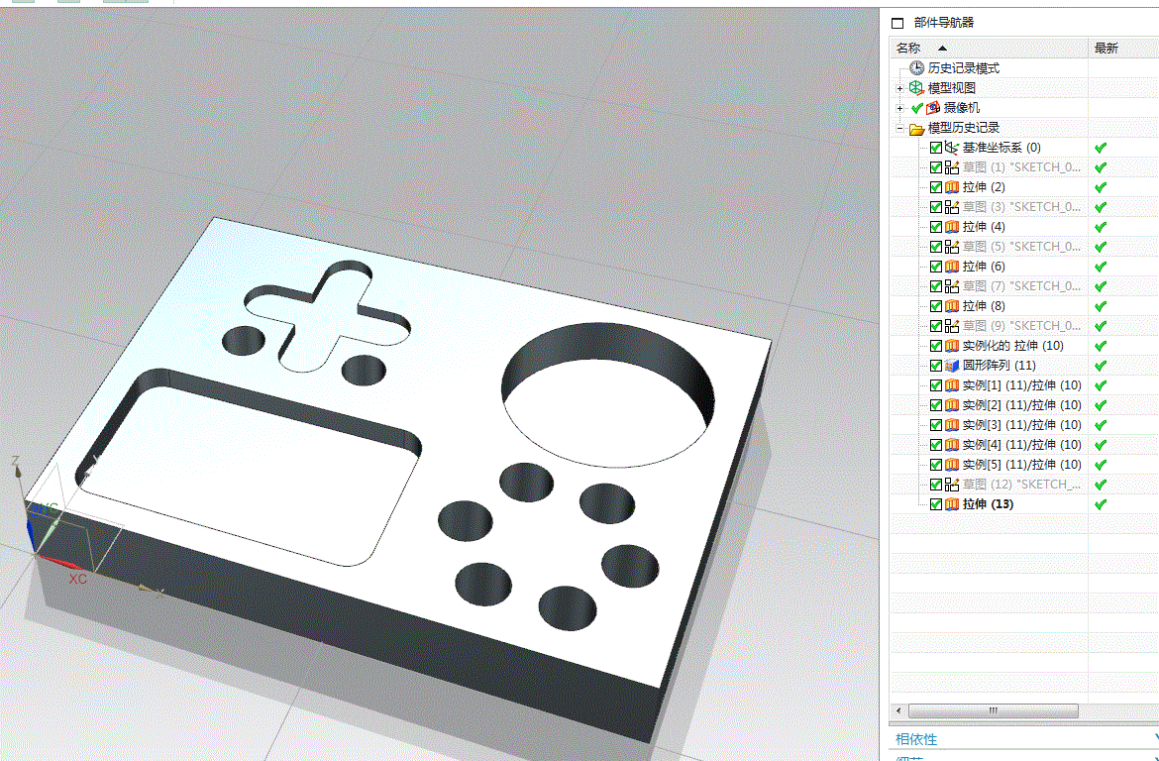Toggle the 拉伸 (2) checkbox
This screenshot has height=761, width=1159.
click(x=936, y=187)
